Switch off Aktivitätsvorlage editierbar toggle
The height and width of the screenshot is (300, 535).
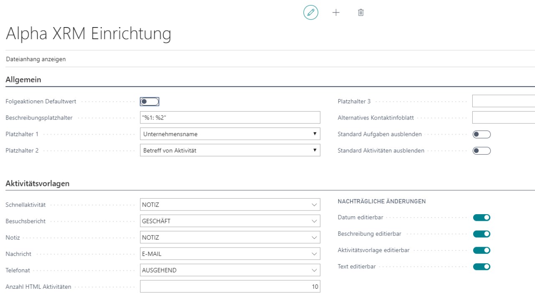(x=481, y=250)
